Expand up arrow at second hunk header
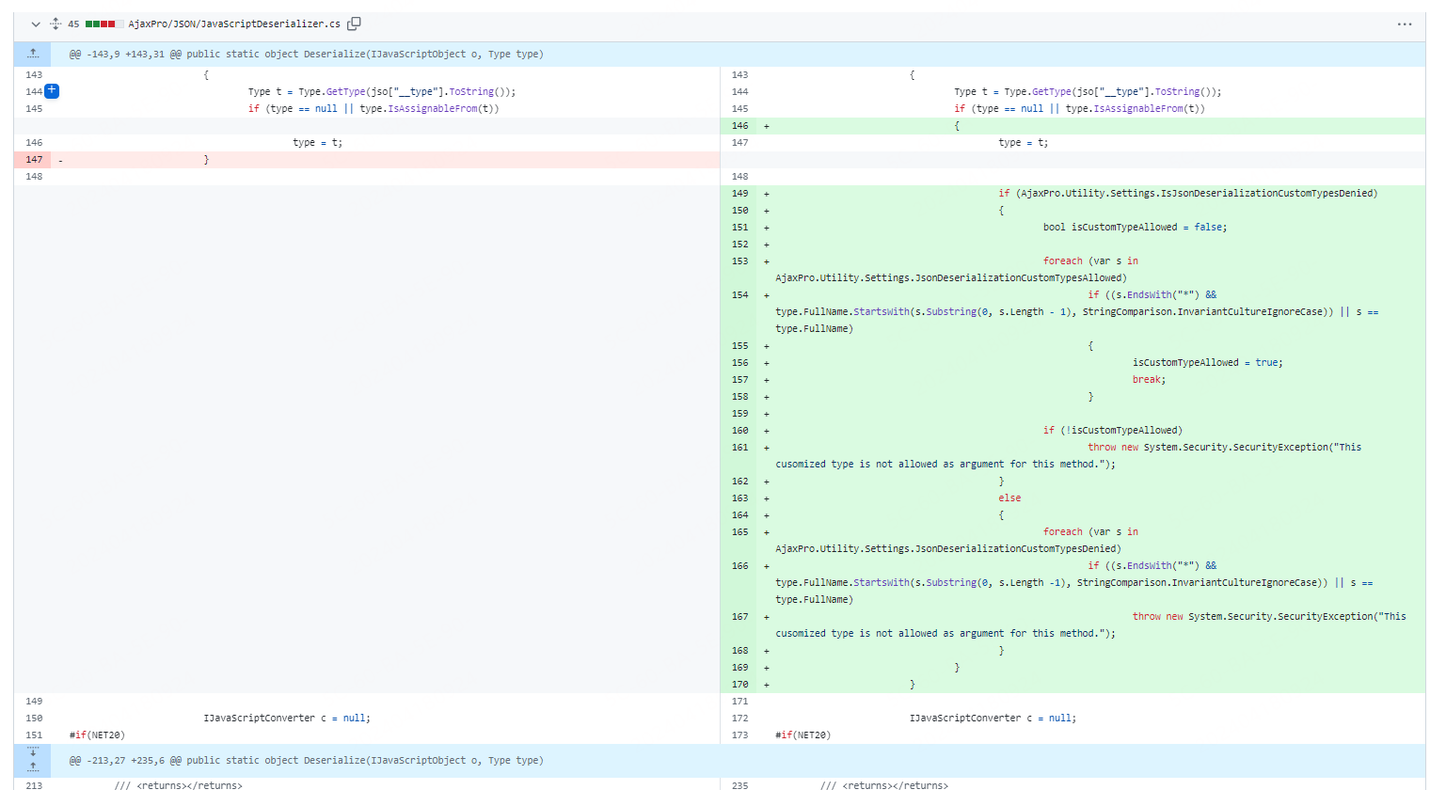Image resolution: width=1446 pixels, height=790 pixels. click(x=33, y=766)
